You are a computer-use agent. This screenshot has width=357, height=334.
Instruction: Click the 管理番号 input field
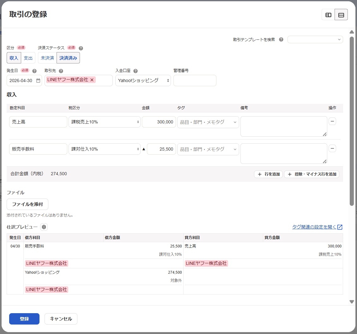195,81
